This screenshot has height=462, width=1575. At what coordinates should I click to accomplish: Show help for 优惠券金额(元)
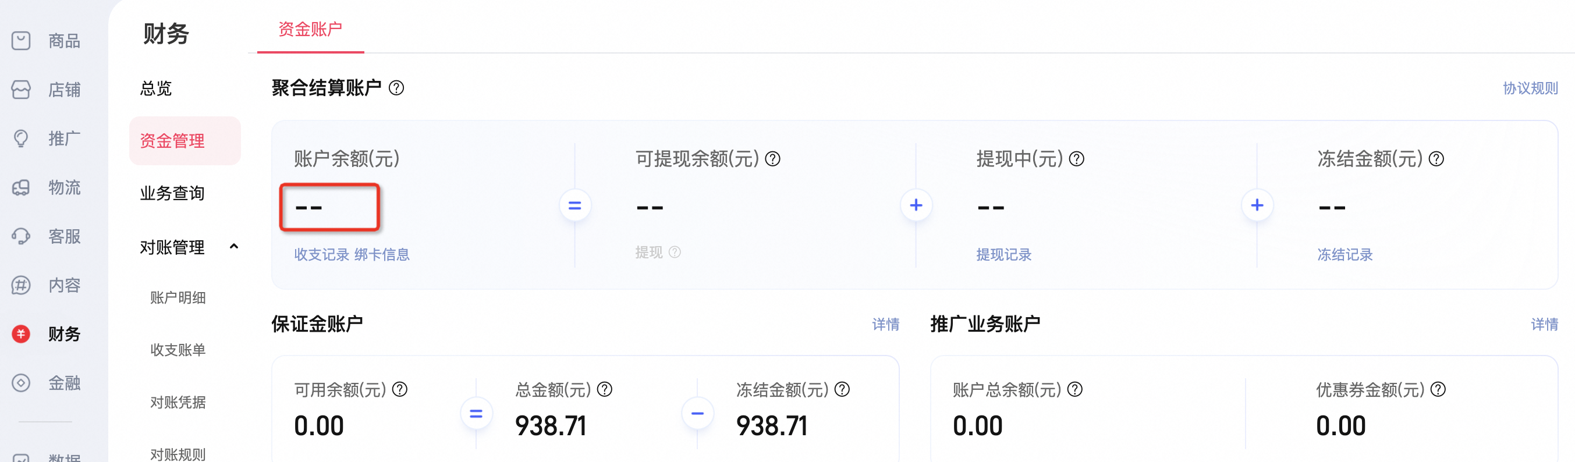pyautogui.click(x=1438, y=389)
